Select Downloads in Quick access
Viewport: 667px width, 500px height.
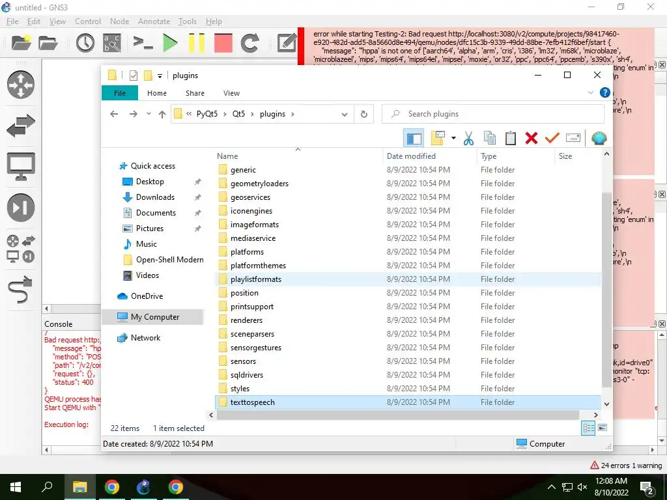pos(155,197)
